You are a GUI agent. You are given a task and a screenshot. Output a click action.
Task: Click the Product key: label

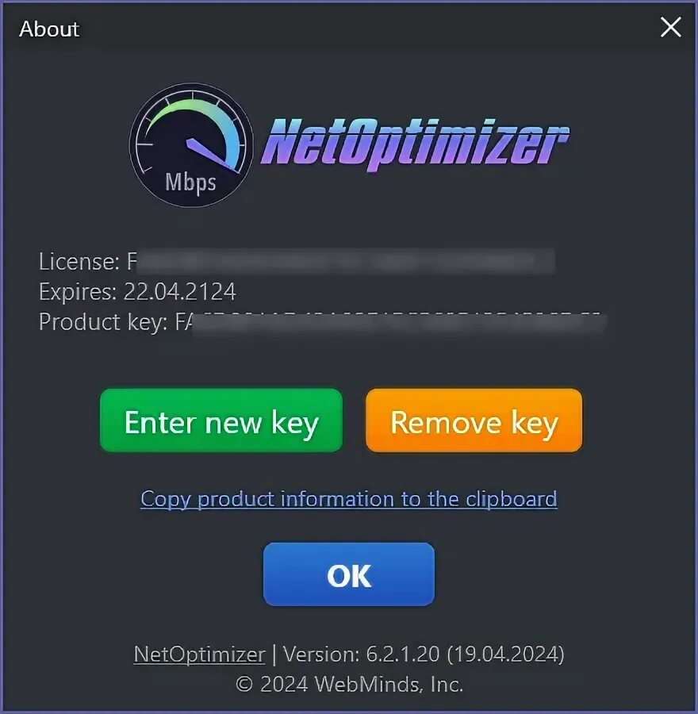click(x=103, y=322)
